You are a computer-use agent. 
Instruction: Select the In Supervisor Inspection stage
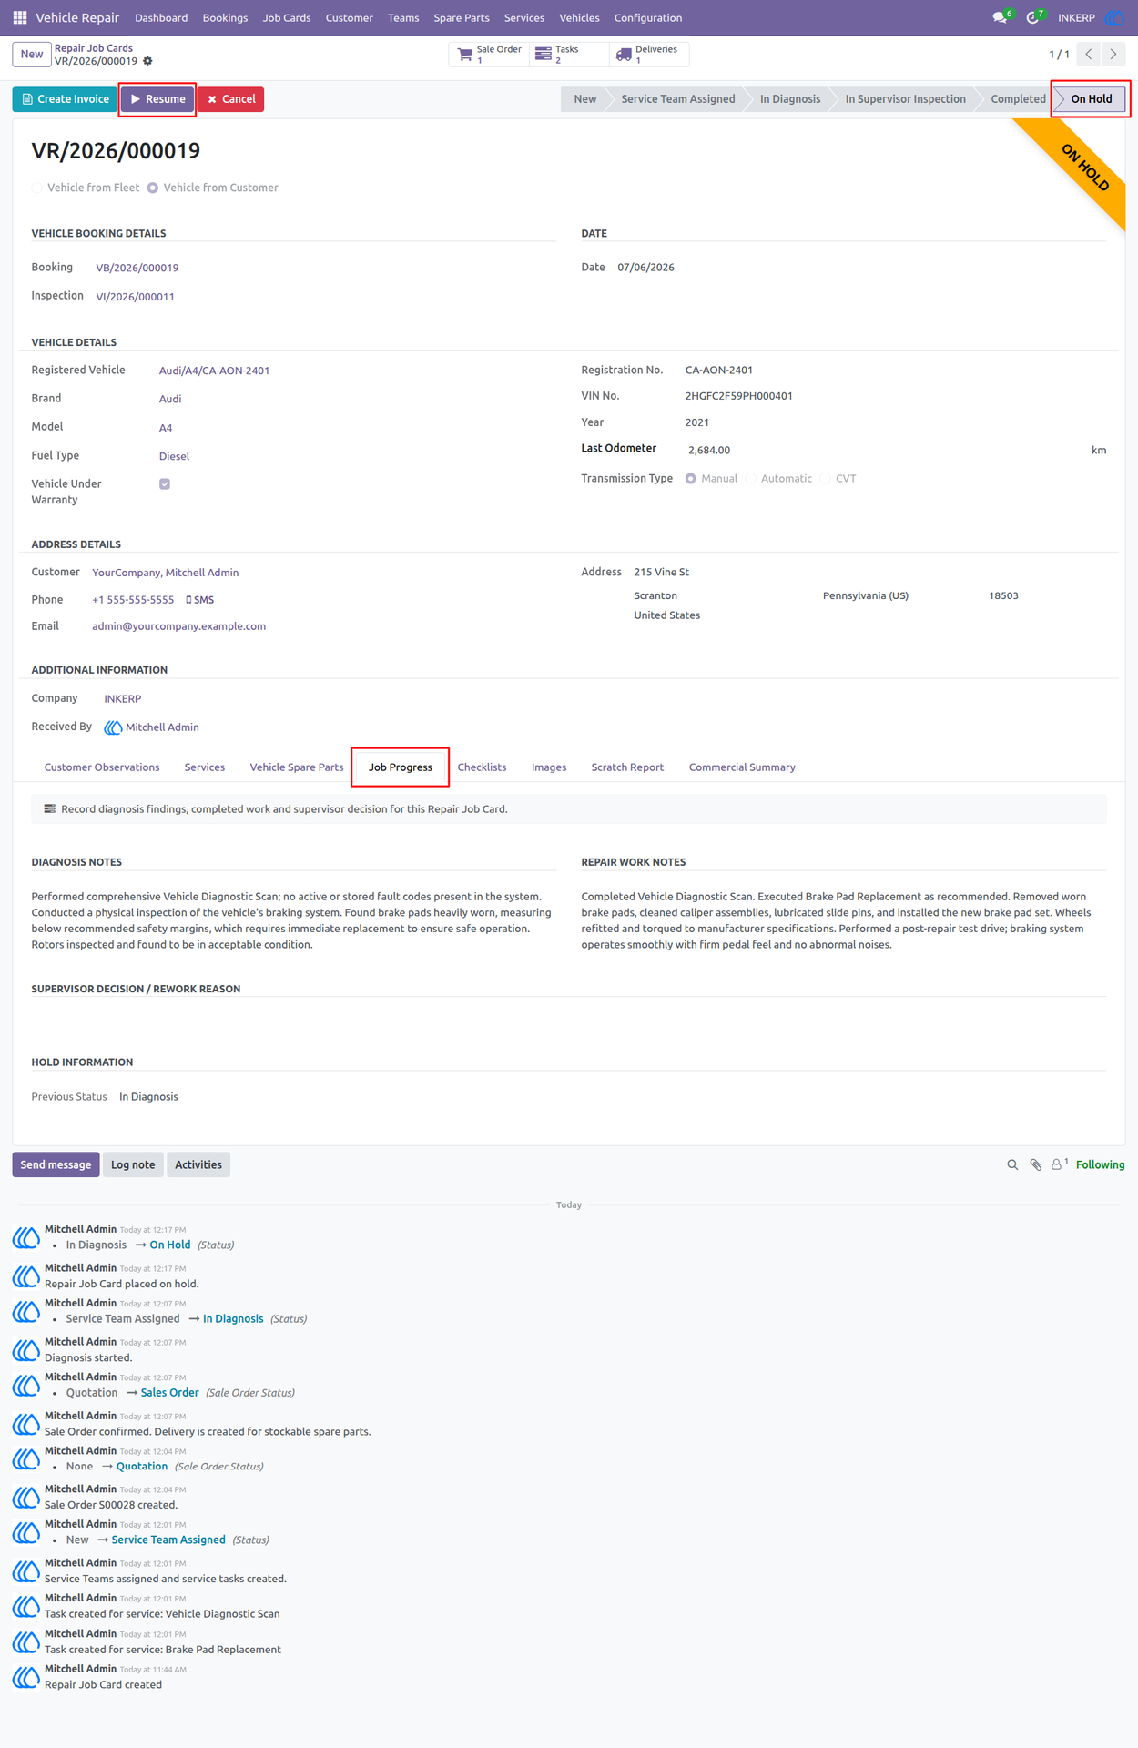pos(905,99)
